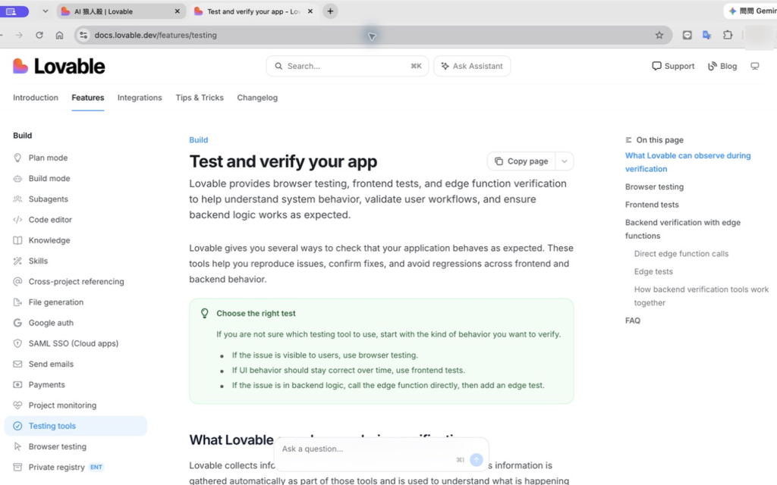The width and height of the screenshot is (777, 485).
Task: Close the AI 狼人殺 Lovable tab
Action: tap(177, 11)
